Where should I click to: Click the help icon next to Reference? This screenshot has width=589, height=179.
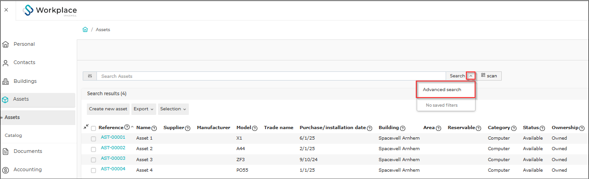point(127,128)
